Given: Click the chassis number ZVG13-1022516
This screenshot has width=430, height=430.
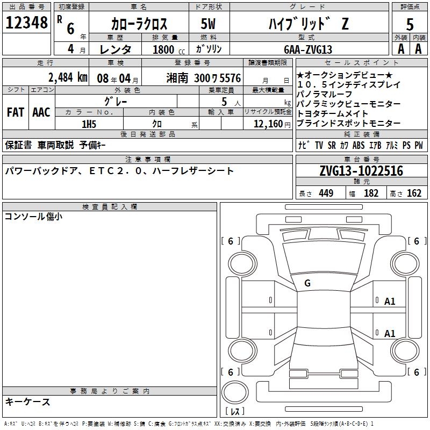Looking at the screenshot, I should [x=361, y=171].
